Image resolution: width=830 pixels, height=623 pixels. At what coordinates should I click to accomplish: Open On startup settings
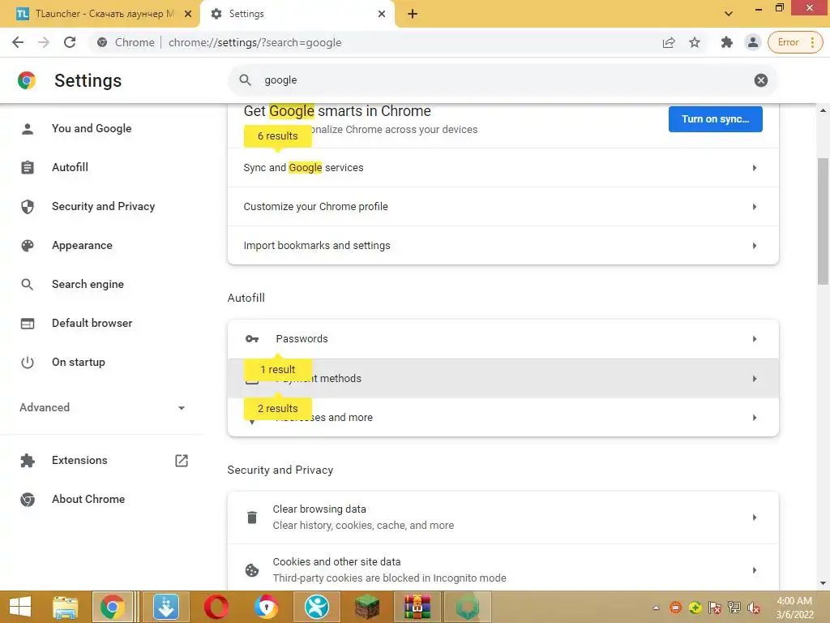[x=101, y=362]
